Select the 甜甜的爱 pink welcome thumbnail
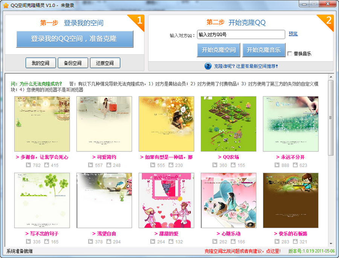339x258 pixels. pyautogui.click(x=166, y=201)
